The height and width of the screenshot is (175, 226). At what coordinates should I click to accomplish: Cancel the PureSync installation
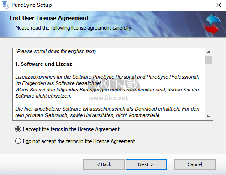(x=195, y=164)
